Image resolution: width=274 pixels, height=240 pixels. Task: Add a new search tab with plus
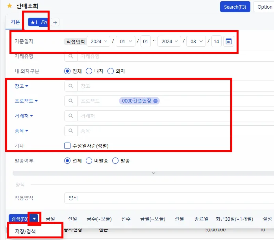[x=55, y=22]
